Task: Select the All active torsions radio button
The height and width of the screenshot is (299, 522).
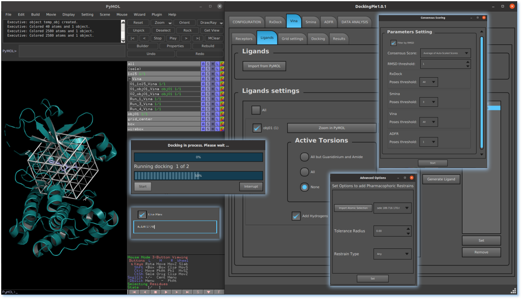Action: (304, 172)
